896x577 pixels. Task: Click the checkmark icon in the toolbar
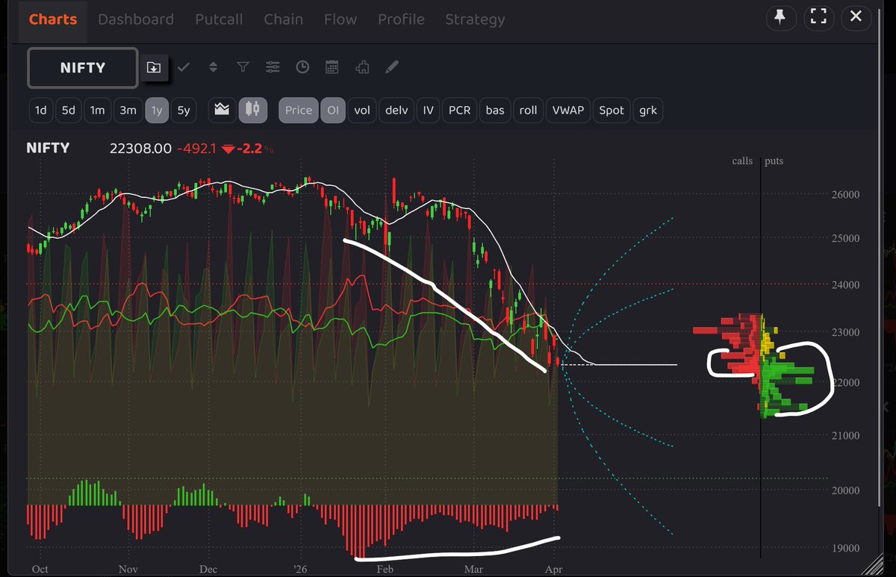[183, 67]
